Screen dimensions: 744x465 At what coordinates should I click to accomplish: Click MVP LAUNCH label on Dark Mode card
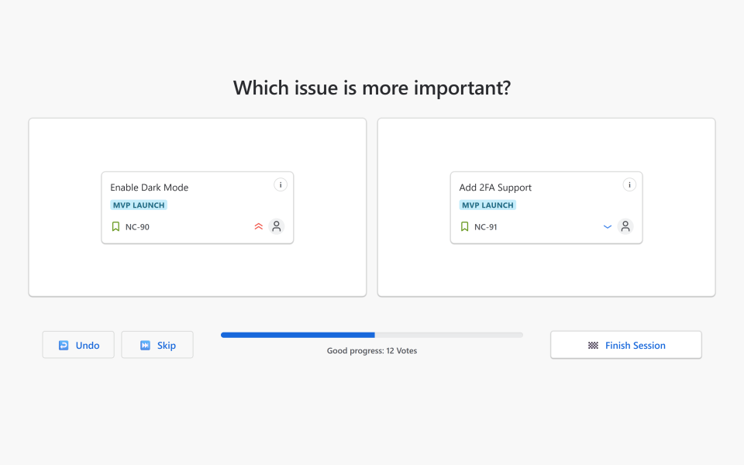[139, 205]
